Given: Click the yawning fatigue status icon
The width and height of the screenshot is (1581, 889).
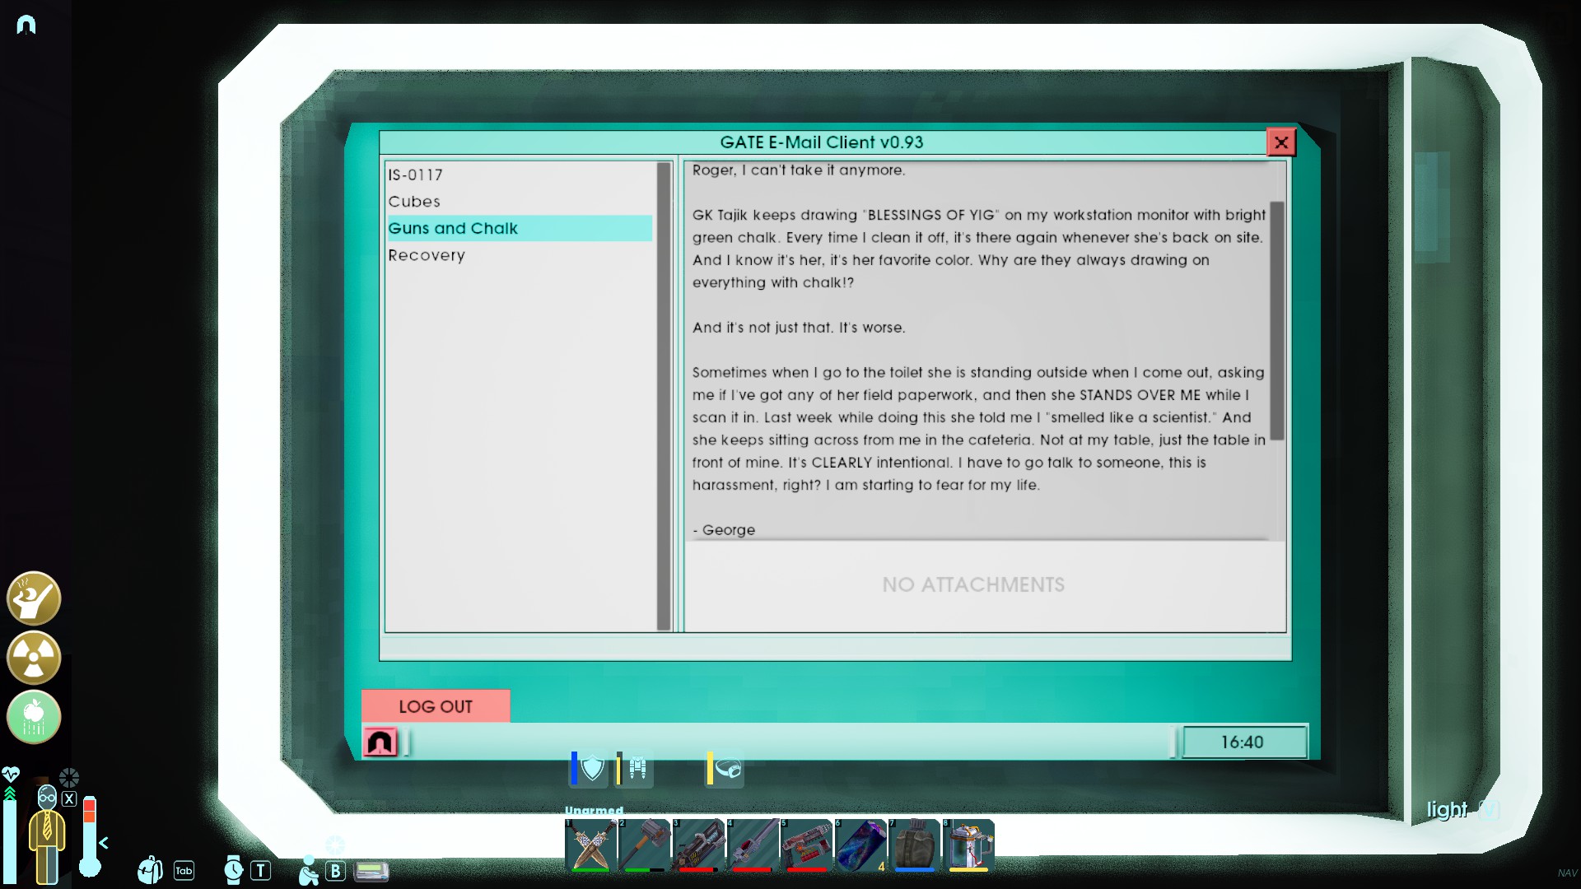Looking at the screenshot, I should tap(34, 598).
